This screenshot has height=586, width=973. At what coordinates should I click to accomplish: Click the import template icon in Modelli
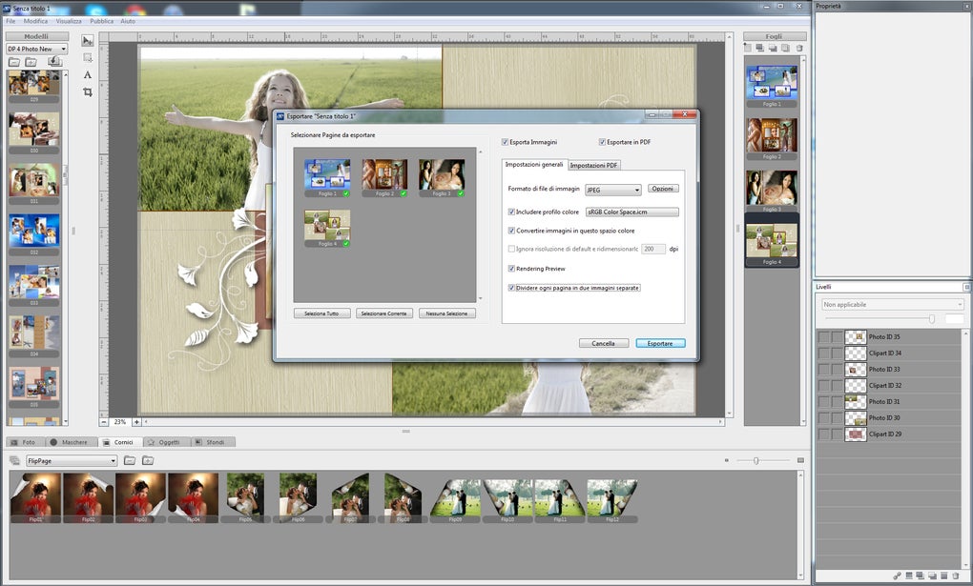pyautogui.click(x=55, y=62)
